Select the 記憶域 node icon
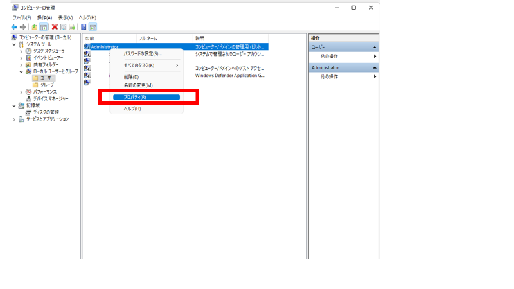 [21, 105]
